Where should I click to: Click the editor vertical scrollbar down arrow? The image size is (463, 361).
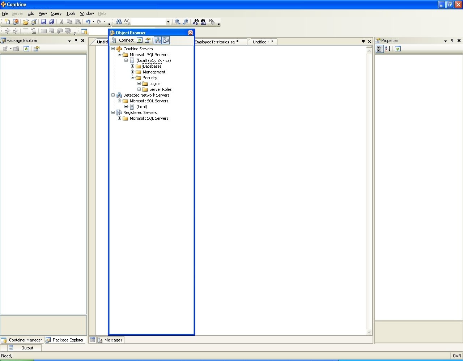(369, 332)
